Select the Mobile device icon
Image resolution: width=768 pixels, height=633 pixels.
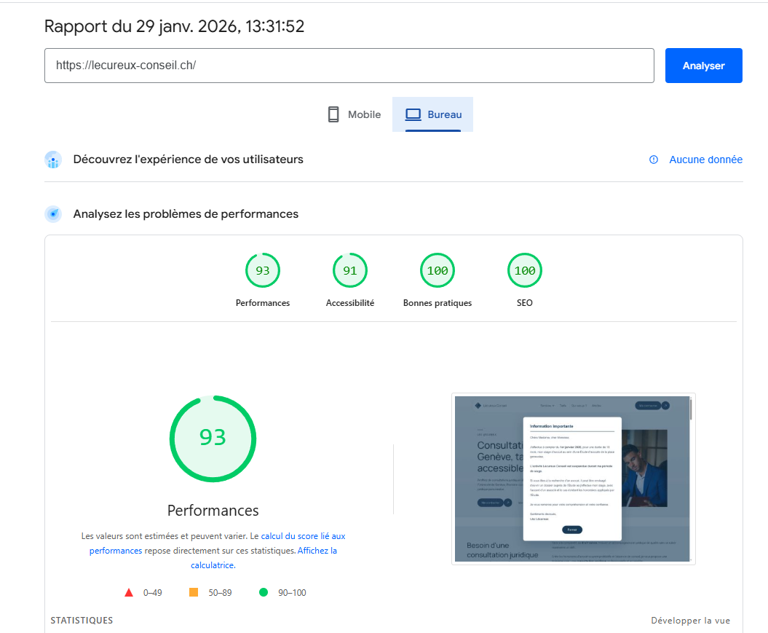(x=333, y=114)
